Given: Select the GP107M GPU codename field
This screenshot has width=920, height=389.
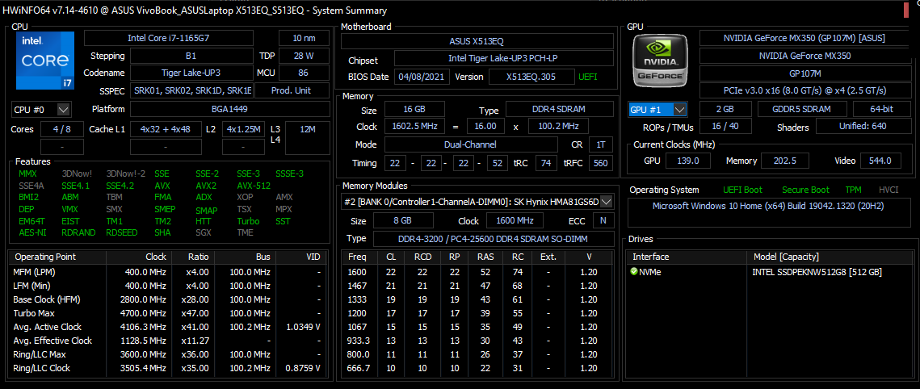Looking at the screenshot, I should [807, 73].
